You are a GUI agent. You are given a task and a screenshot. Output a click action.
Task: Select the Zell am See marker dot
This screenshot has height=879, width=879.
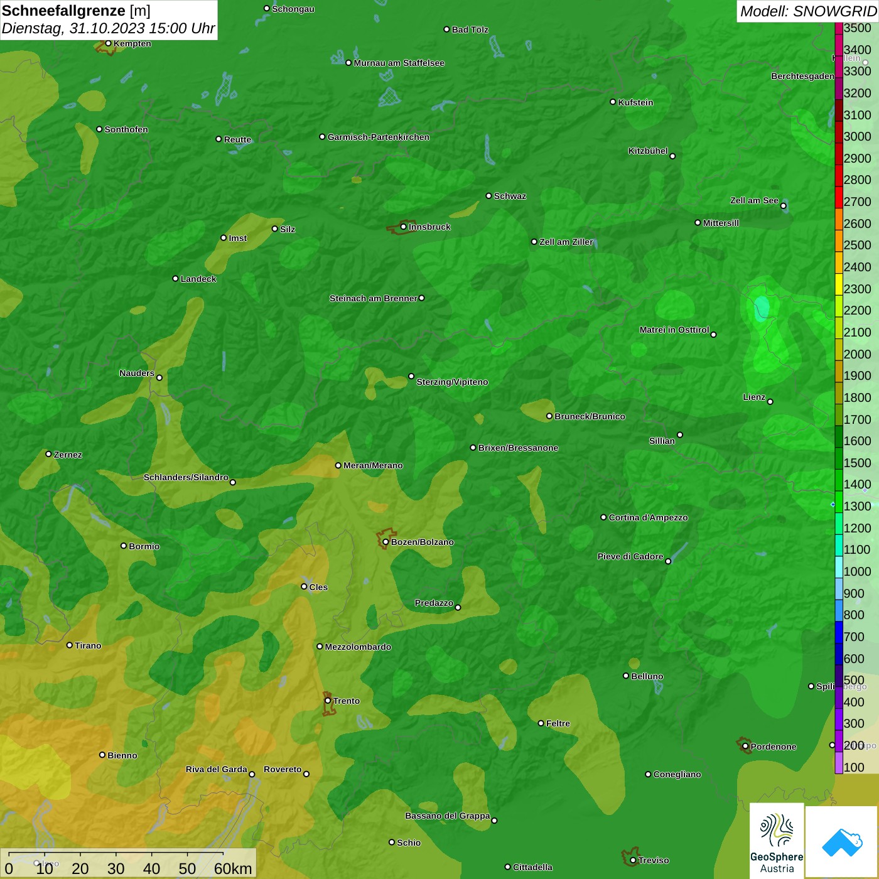(x=783, y=205)
